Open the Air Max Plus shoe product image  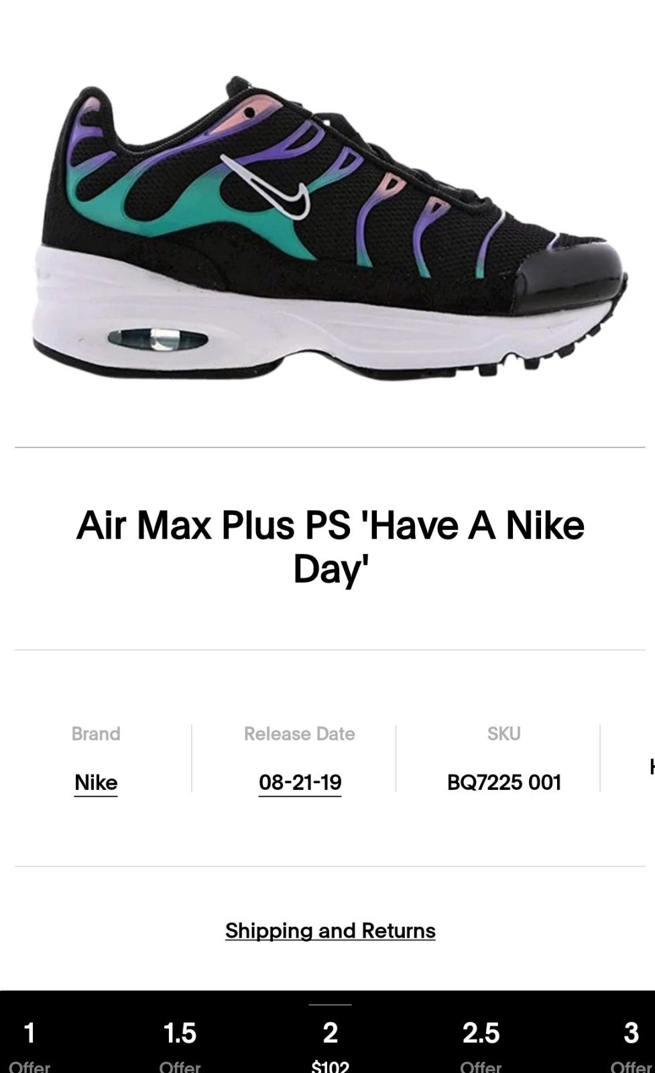pos(330,228)
